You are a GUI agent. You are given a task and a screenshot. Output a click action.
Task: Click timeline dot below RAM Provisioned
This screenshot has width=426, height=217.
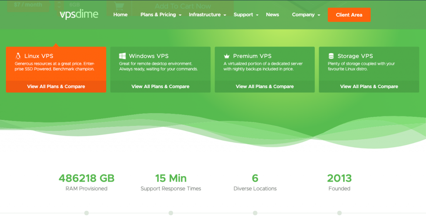(87, 213)
